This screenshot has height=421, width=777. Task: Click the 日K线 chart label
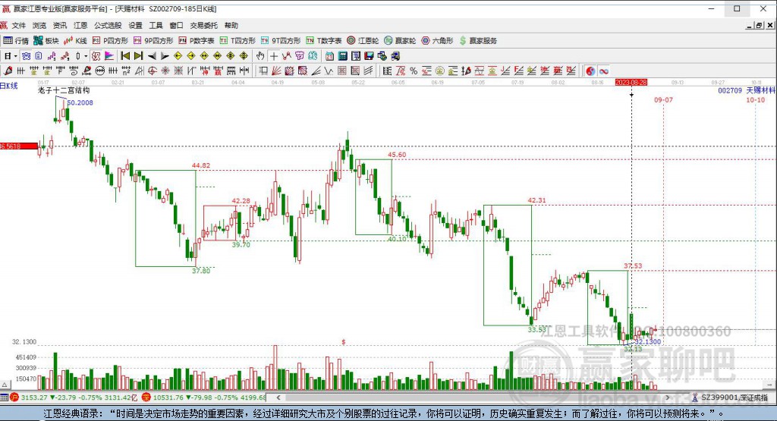click(9, 86)
